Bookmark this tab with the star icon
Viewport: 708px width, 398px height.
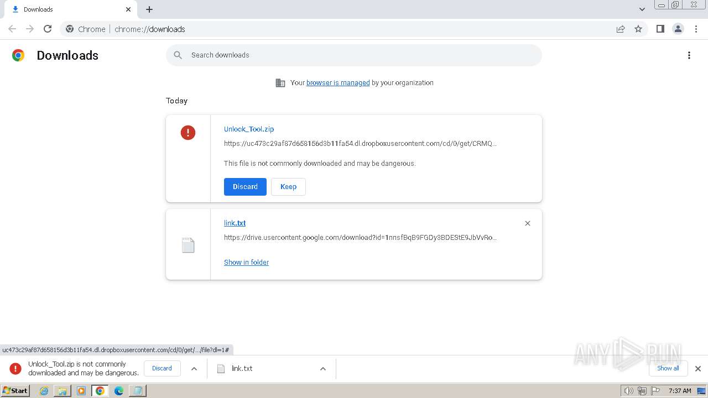point(638,29)
